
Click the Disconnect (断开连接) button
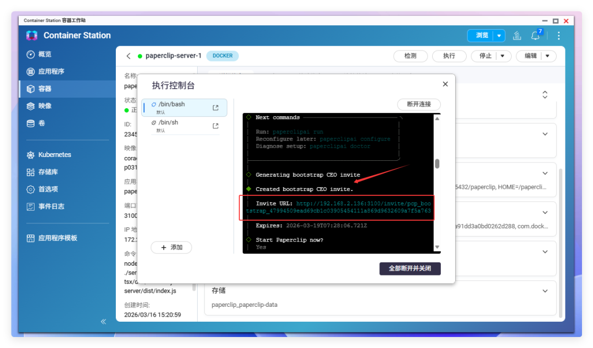418,104
